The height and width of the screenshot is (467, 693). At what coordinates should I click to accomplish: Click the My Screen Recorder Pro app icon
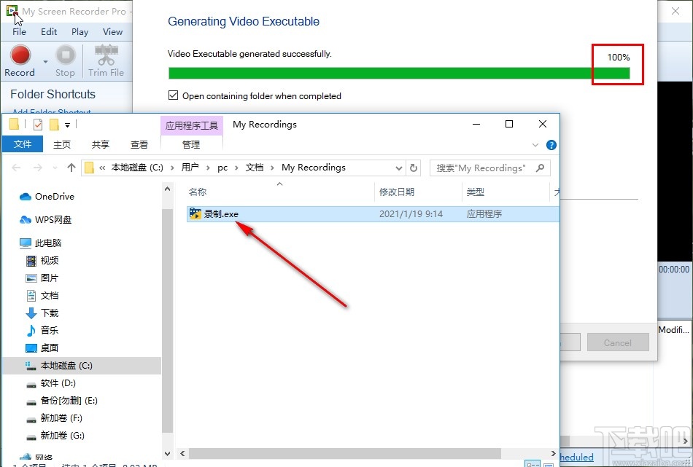12,11
